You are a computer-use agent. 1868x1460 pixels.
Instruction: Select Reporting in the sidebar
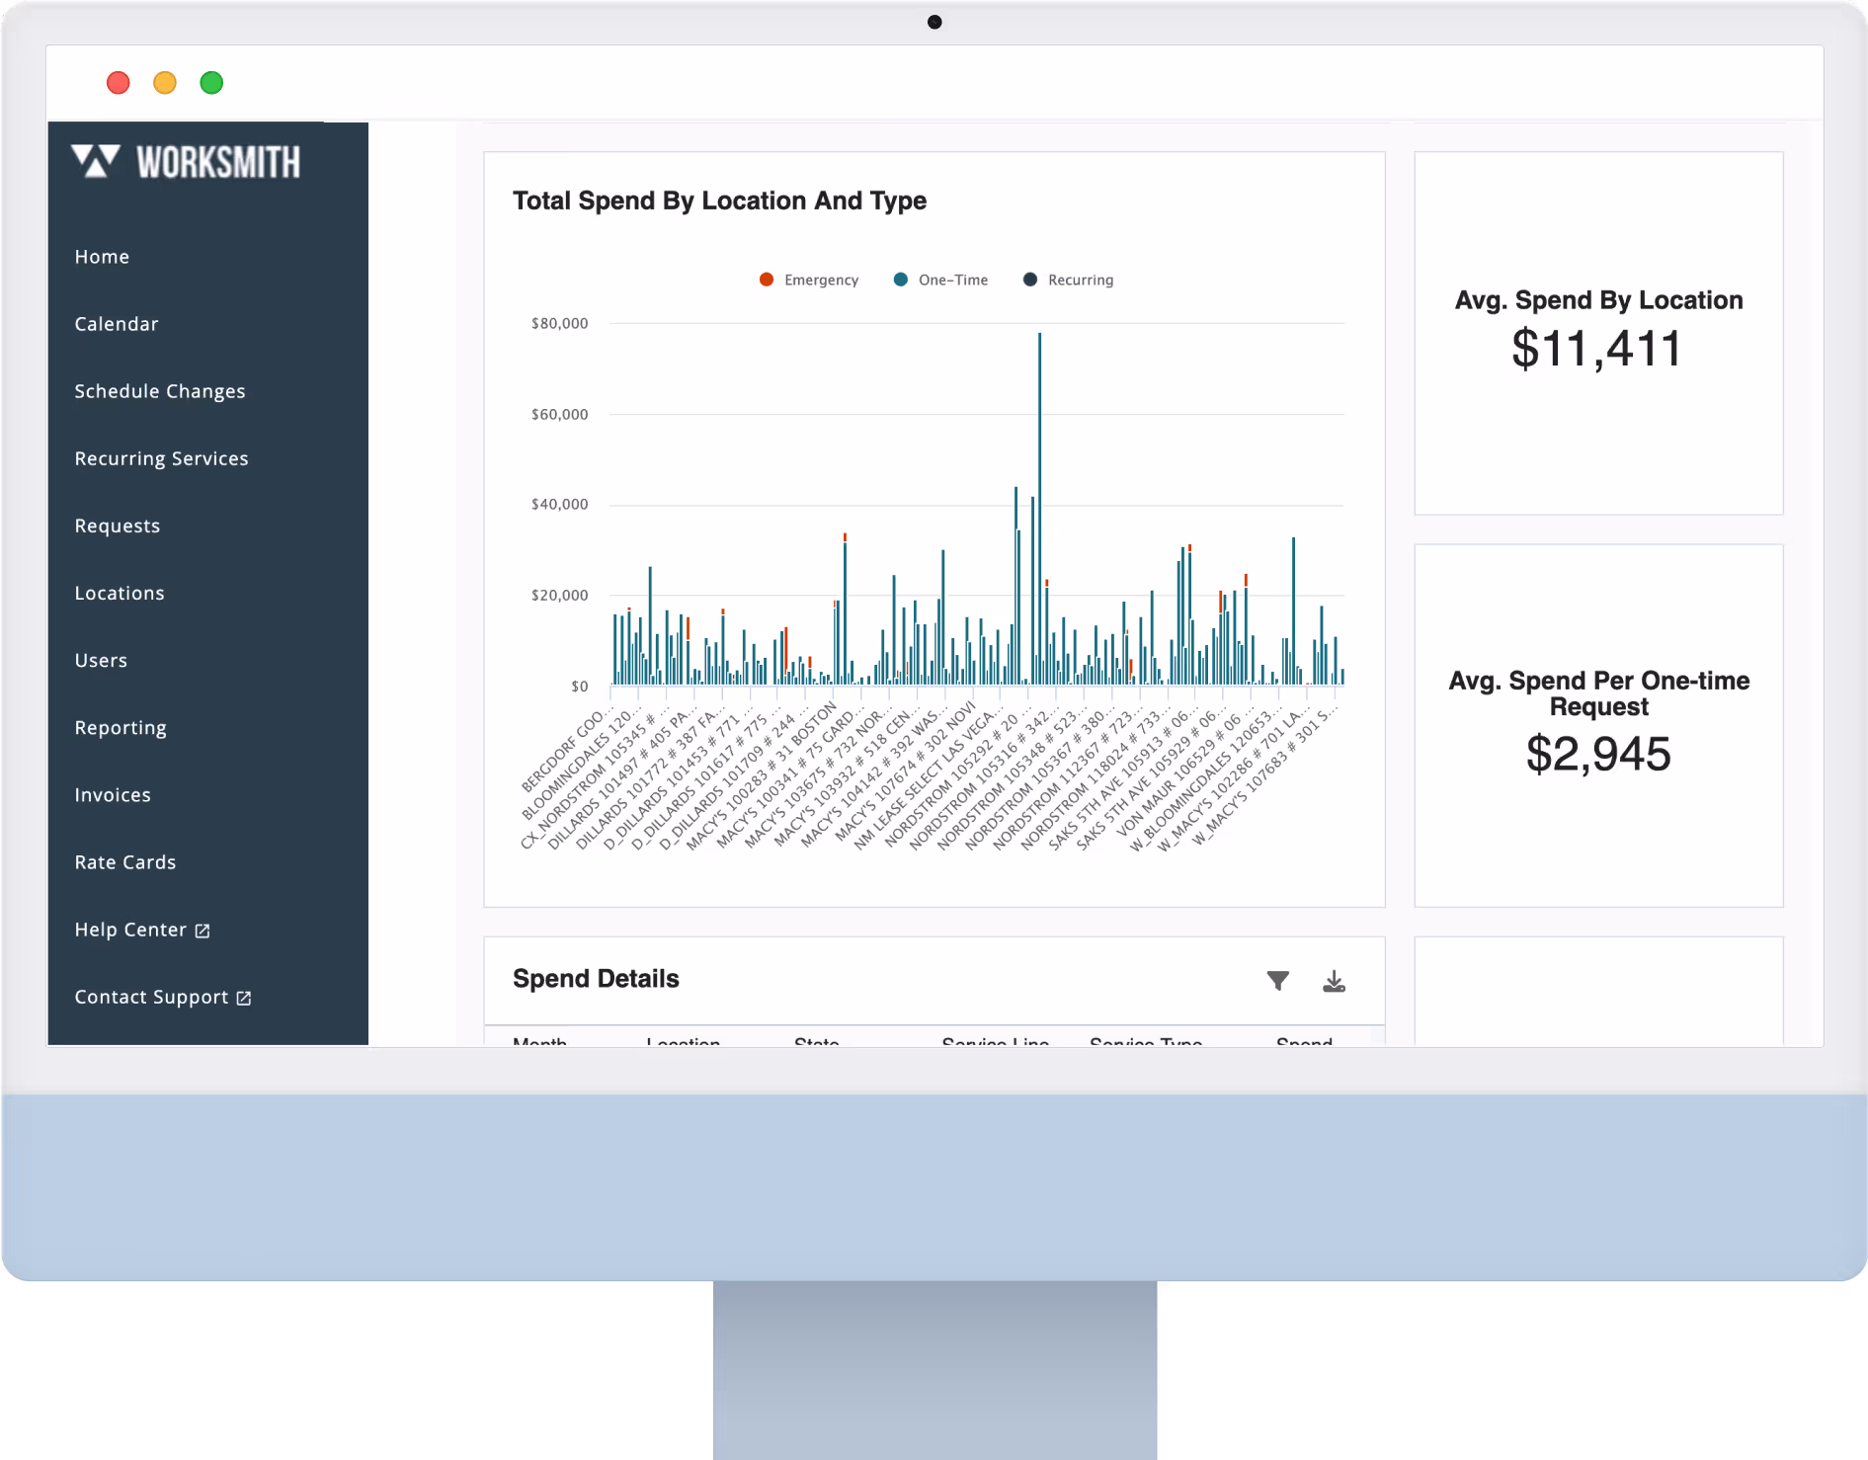(121, 728)
